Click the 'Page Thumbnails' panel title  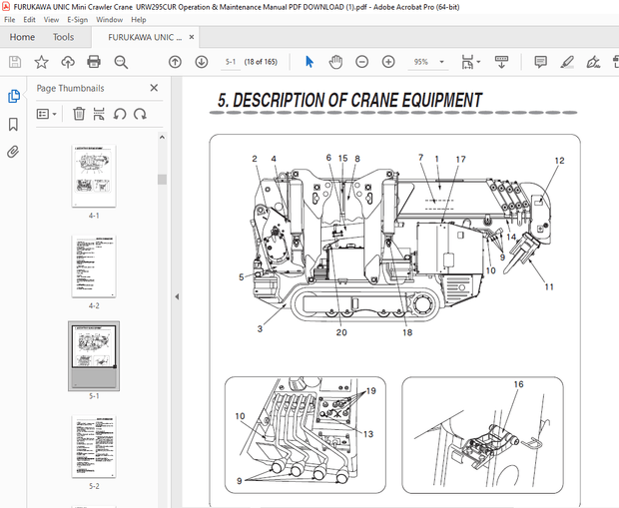coord(70,88)
